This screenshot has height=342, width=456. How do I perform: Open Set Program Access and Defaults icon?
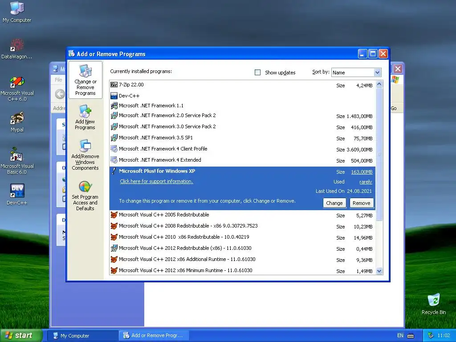pyautogui.click(x=85, y=195)
